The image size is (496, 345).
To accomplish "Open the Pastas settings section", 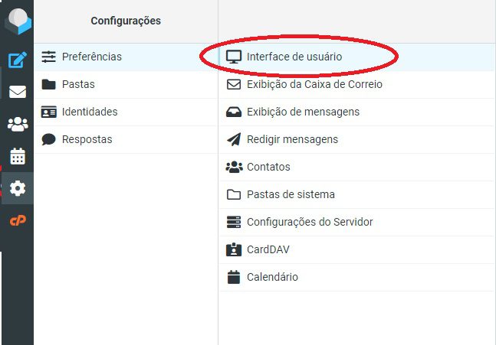I will [x=126, y=85].
